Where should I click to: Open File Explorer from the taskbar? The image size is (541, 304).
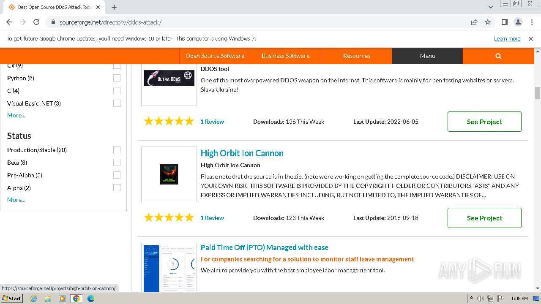click(48, 299)
